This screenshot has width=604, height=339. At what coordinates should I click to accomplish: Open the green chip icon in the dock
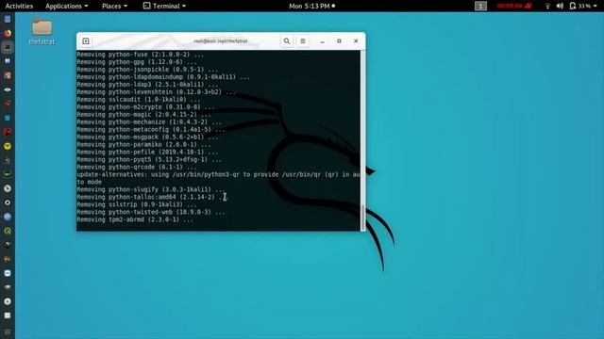click(8, 174)
